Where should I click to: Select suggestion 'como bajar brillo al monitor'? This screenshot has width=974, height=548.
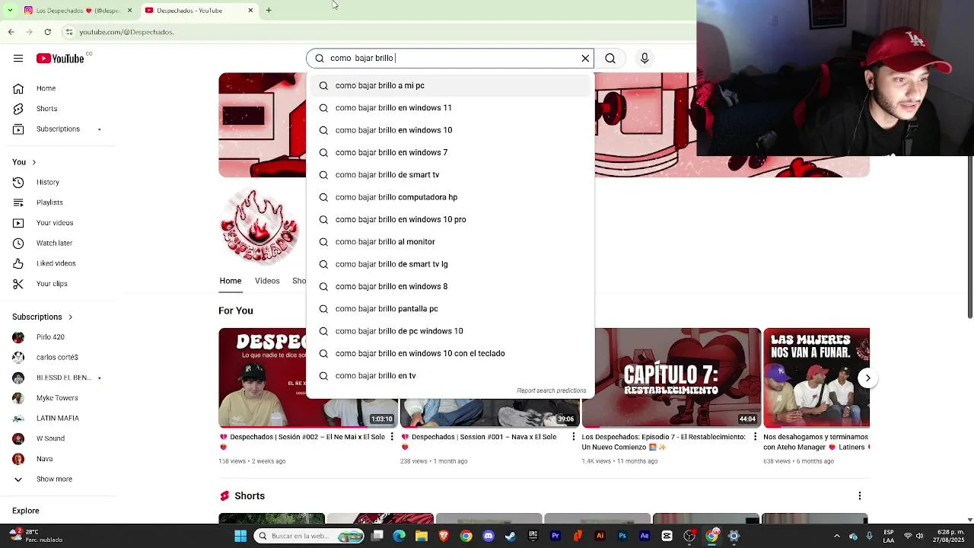pyautogui.click(x=450, y=242)
